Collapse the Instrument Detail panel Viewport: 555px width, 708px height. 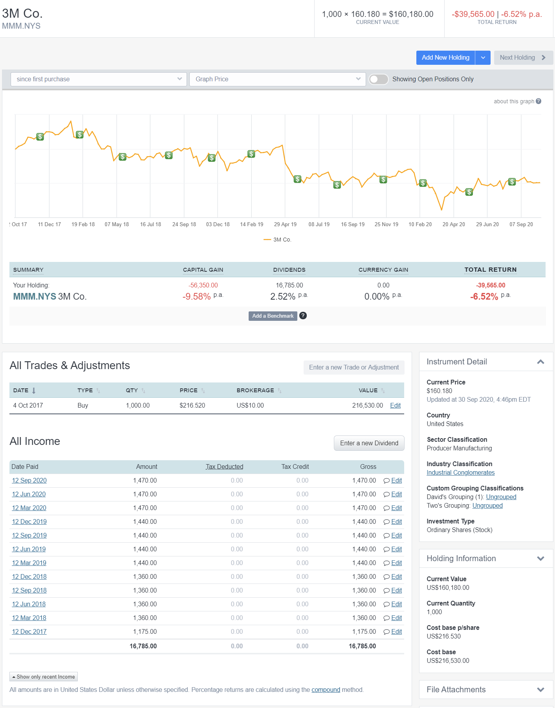coord(540,362)
